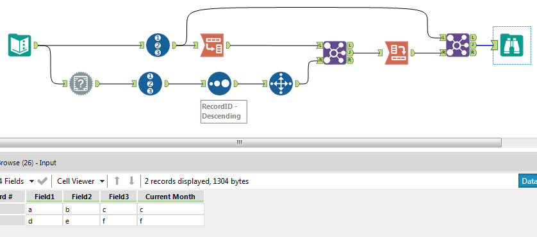
Task: Click the down arrow in results toolbar
Action: click(x=131, y=181)
